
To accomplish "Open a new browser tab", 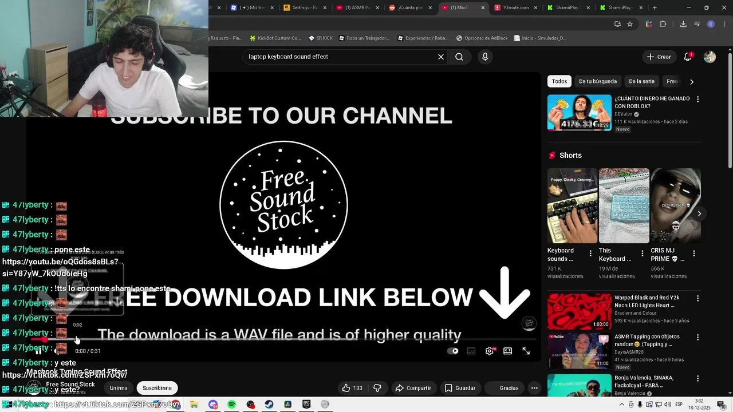I will click(x=655, y=8).
